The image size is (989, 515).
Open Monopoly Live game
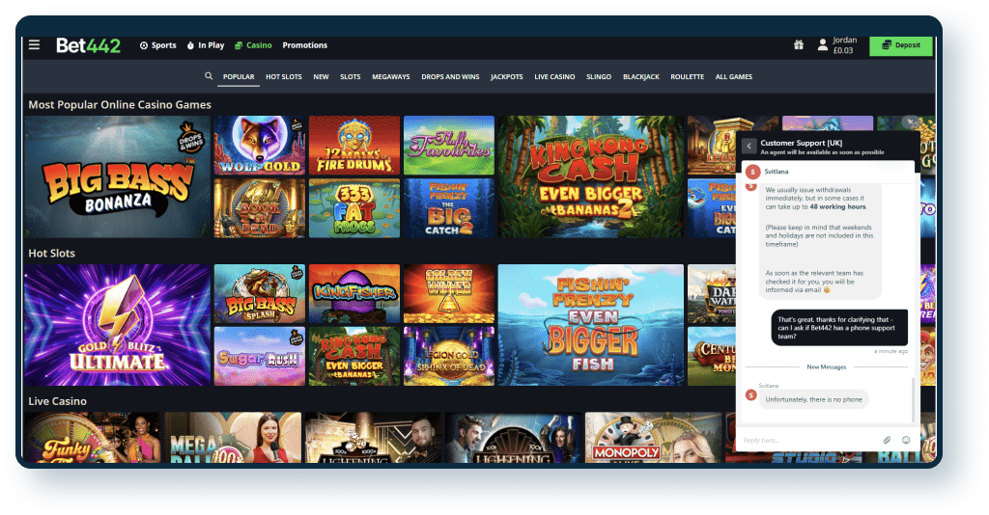[654, 438]
